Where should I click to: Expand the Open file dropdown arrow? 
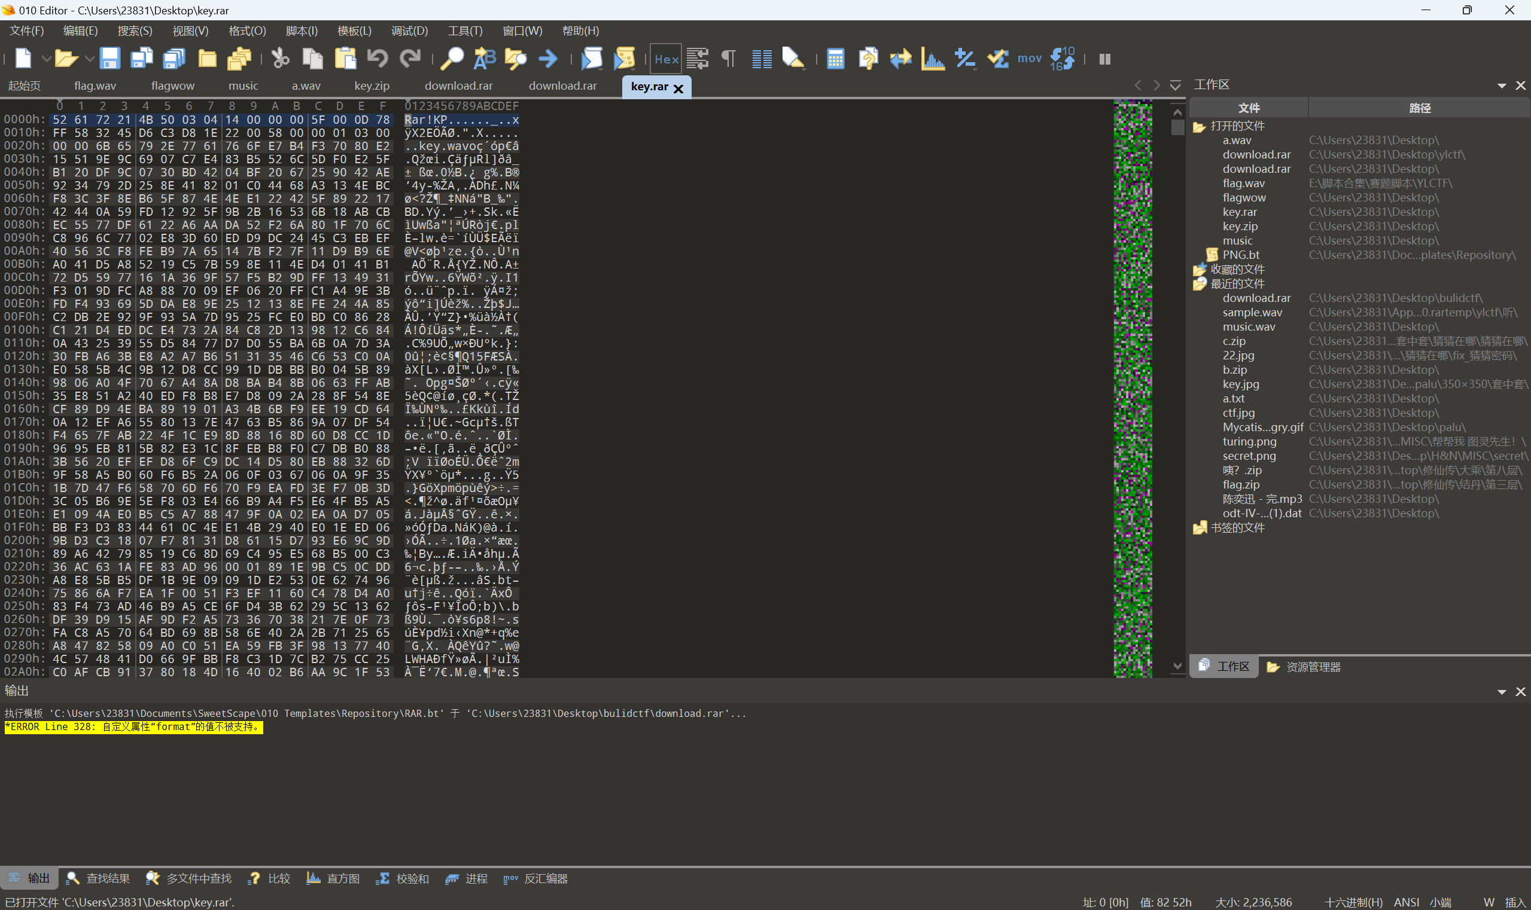coord(89,59)
